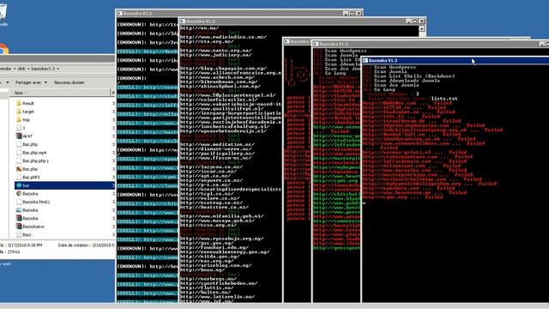Click http://www.judiciary.na/ line in console
Image resolution: width=549 pixels, height=309 pixels.
tap(216, 55)
